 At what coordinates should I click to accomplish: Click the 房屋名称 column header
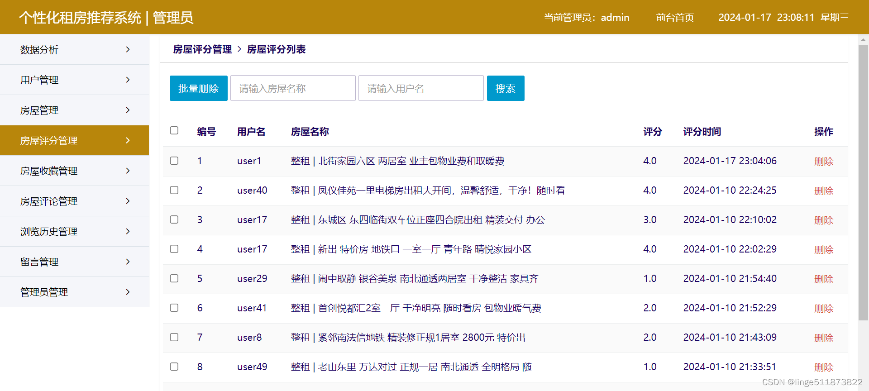tap(310, 132)
